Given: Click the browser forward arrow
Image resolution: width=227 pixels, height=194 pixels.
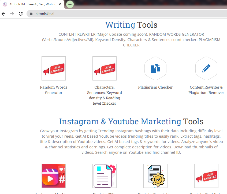Looking at the screenshot, I should pos(12,14).
